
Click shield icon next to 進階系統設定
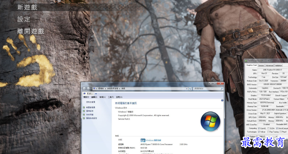click(84, 118)
